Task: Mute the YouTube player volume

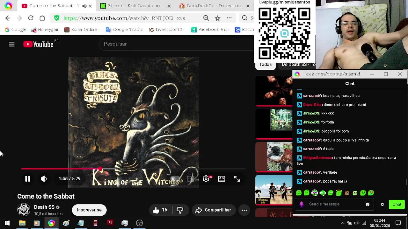Action: point(44,179)
